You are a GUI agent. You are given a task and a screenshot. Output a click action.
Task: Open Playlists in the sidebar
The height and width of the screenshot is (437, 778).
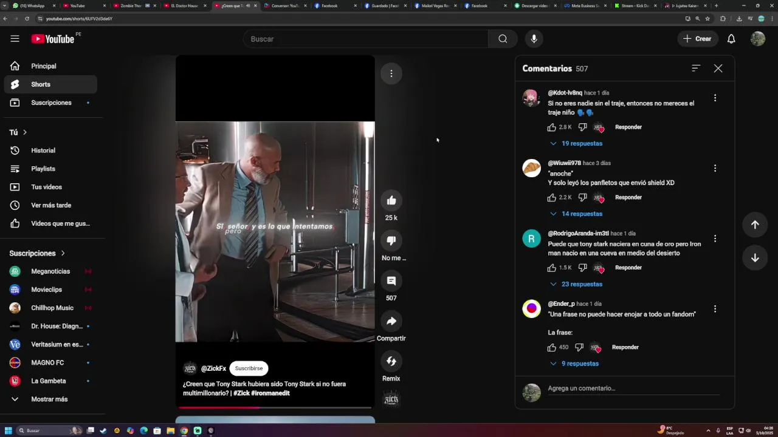(50, 169)
